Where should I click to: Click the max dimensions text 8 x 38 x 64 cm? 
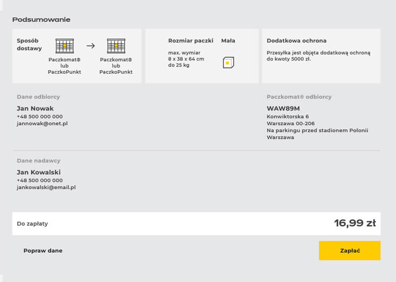186,59
